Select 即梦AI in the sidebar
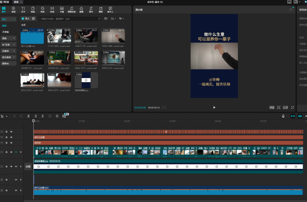 tap(8, 64)
